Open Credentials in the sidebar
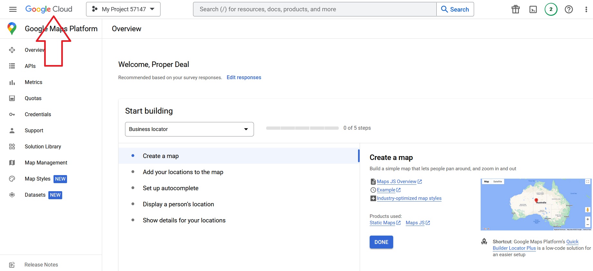 38,114
